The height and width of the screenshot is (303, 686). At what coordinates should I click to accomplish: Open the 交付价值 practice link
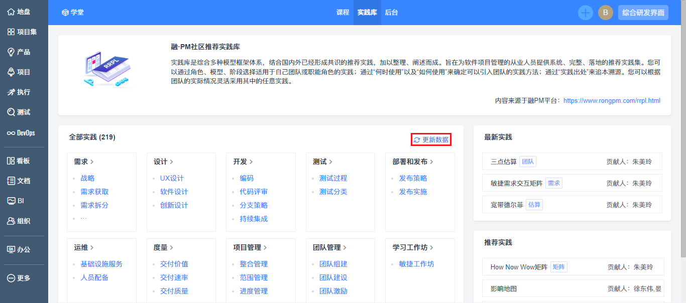174,264
